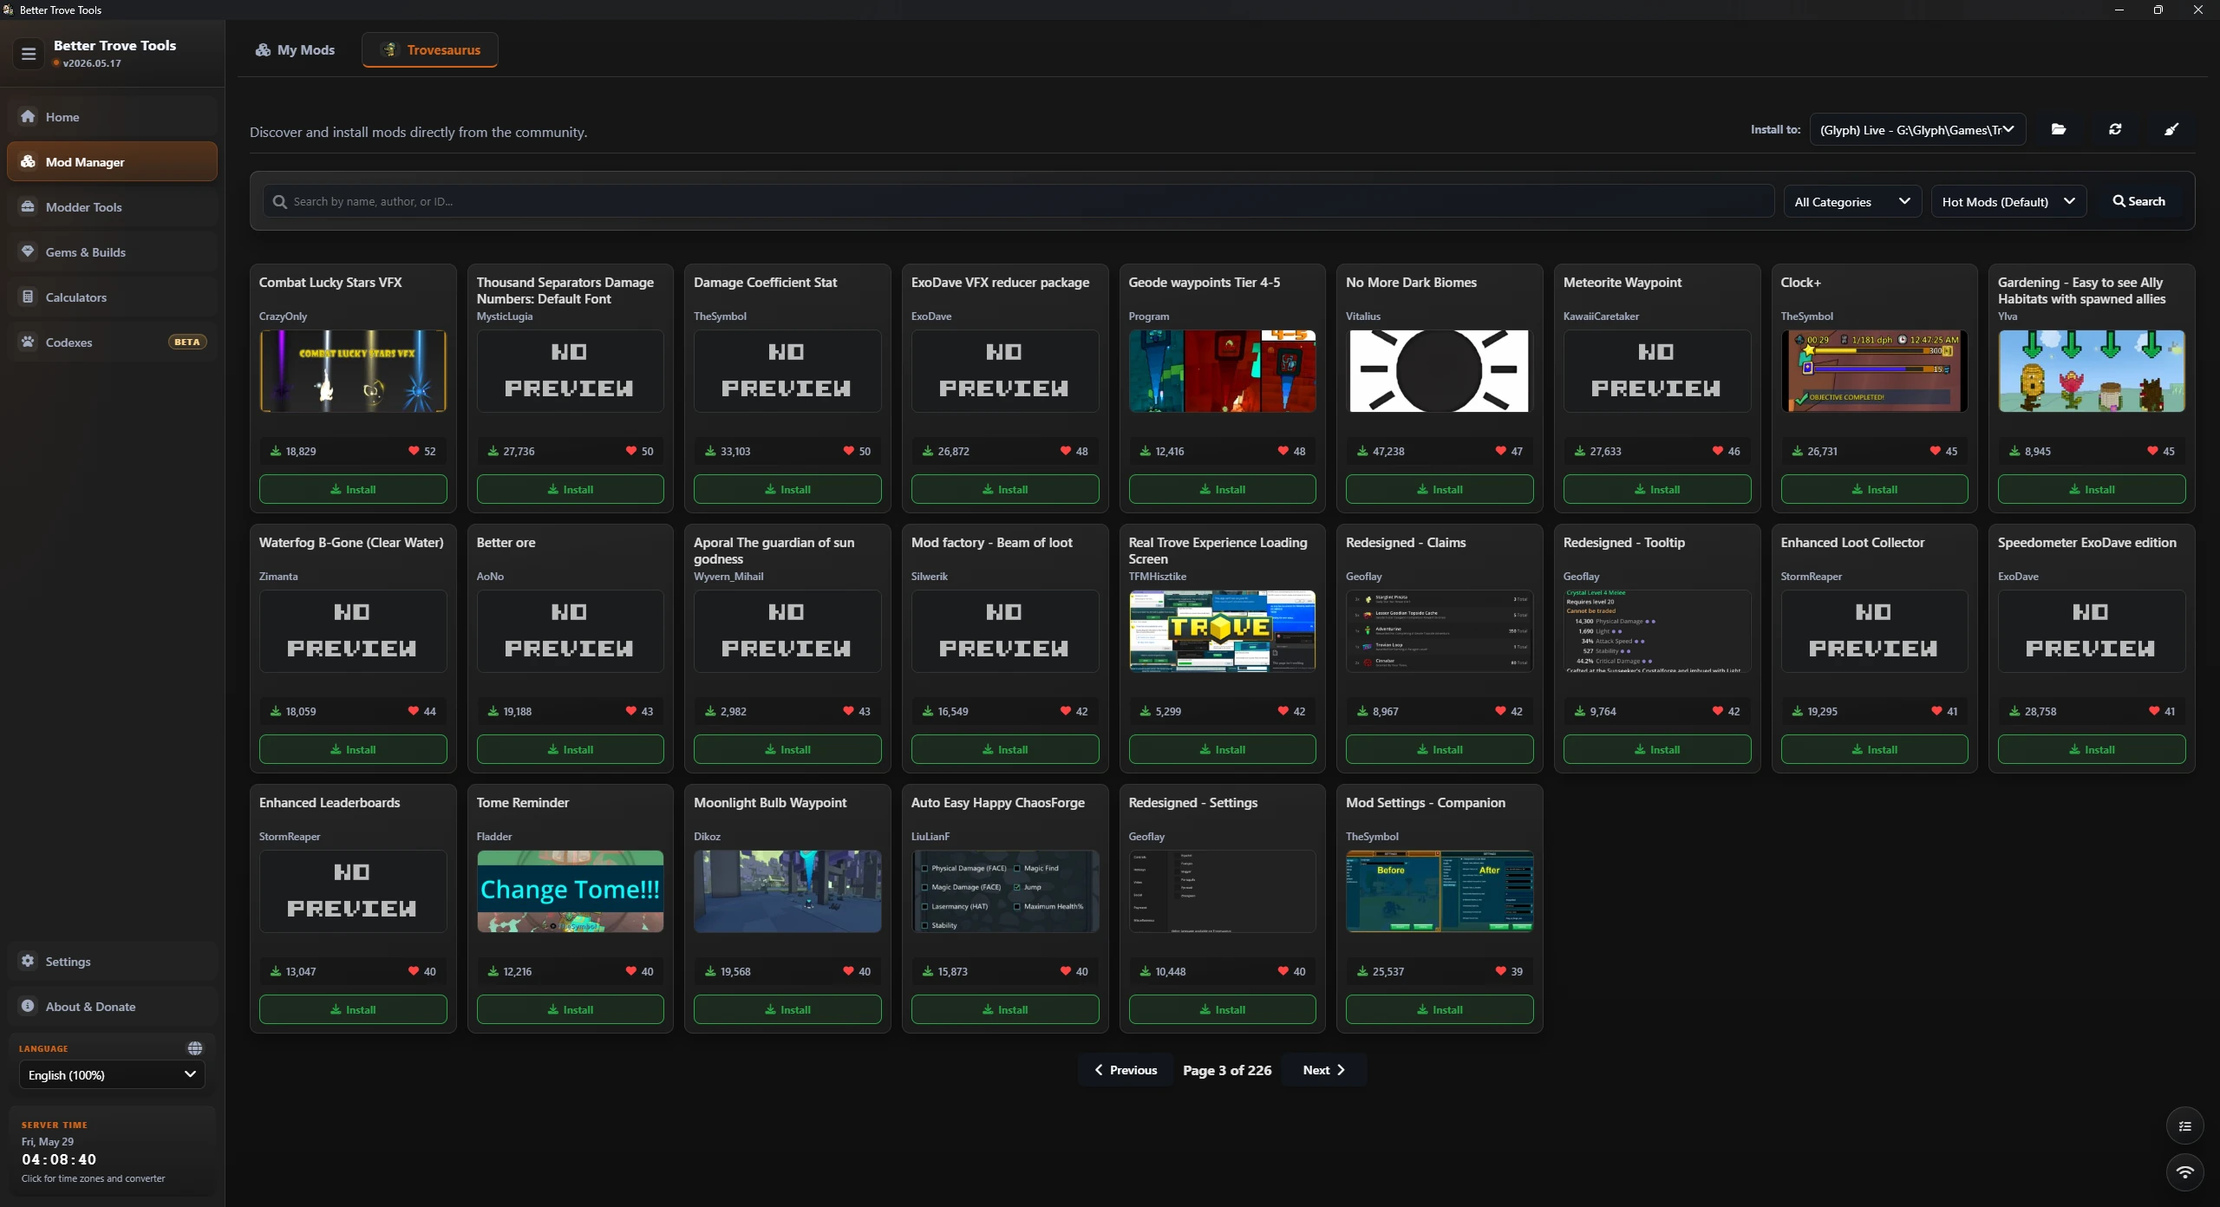Expand the Install to location dropdown

tap(1917, 129)
